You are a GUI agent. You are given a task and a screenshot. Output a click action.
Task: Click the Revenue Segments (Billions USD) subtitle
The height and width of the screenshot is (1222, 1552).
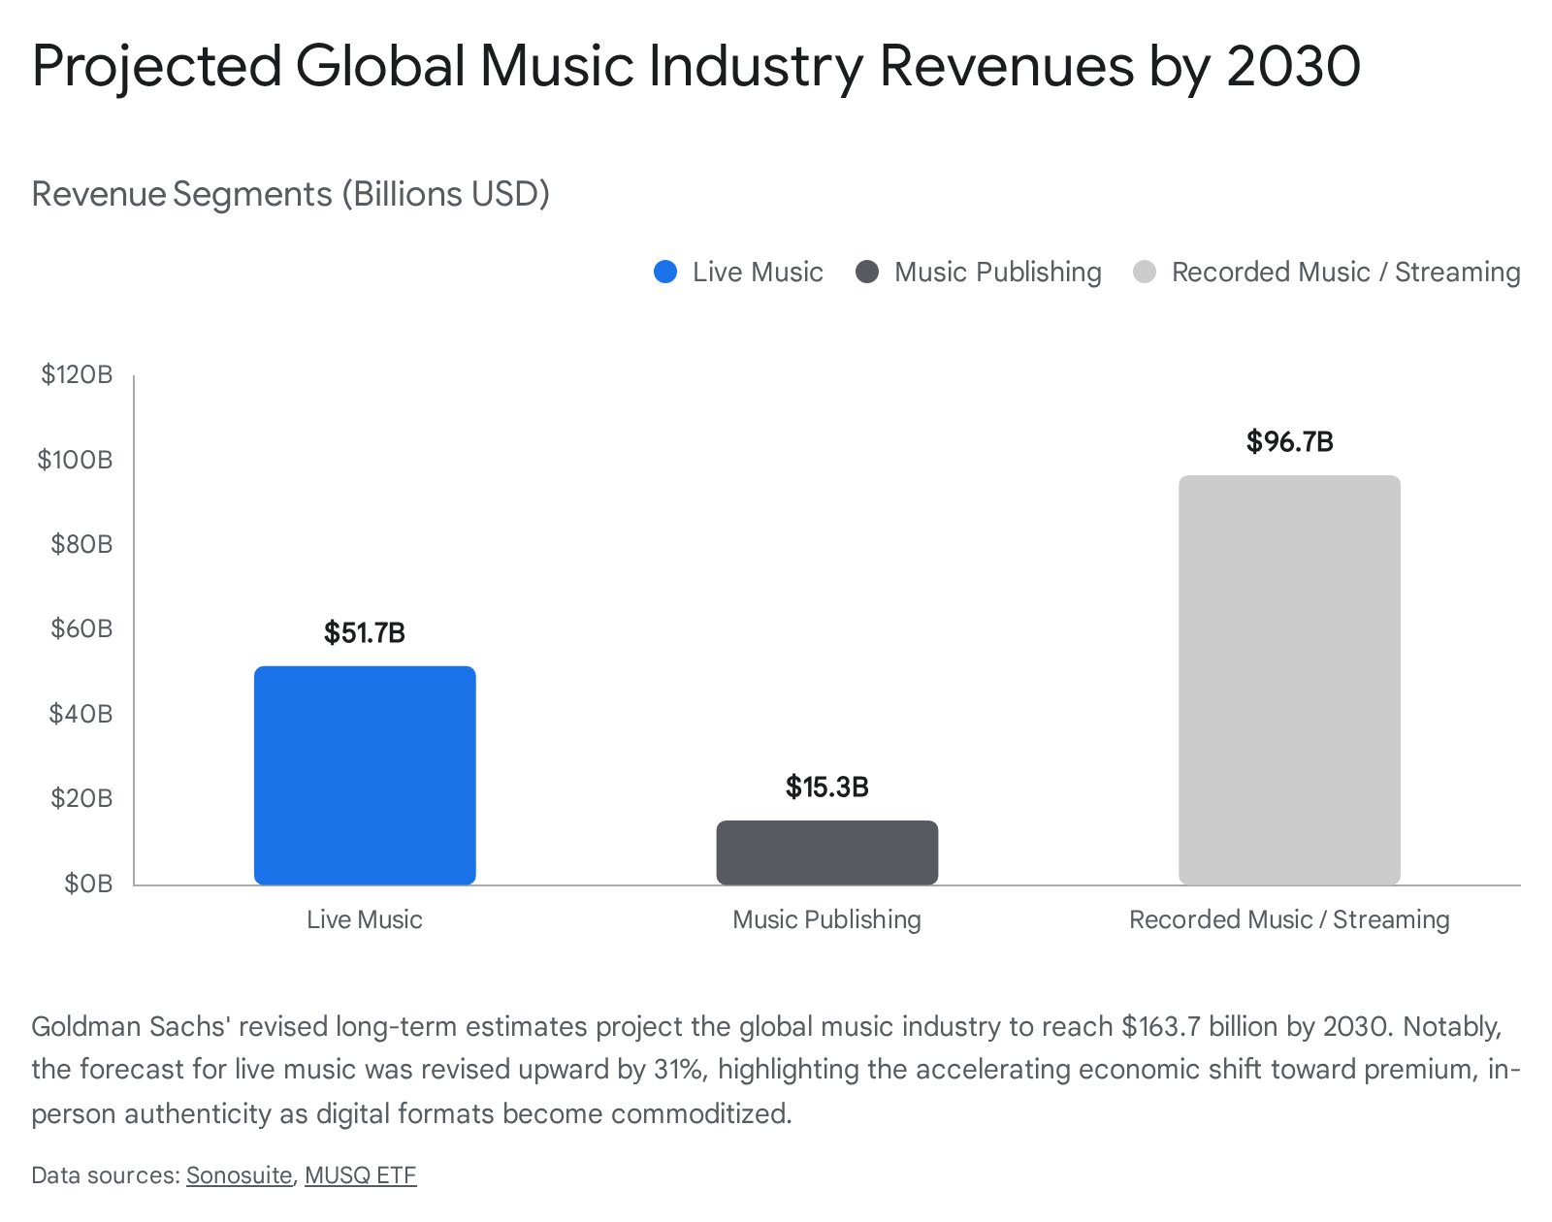[291, 194]
